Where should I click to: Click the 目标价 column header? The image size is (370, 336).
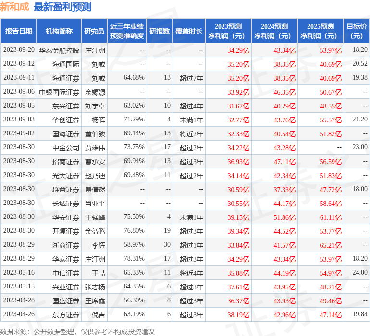pos(357,31)
